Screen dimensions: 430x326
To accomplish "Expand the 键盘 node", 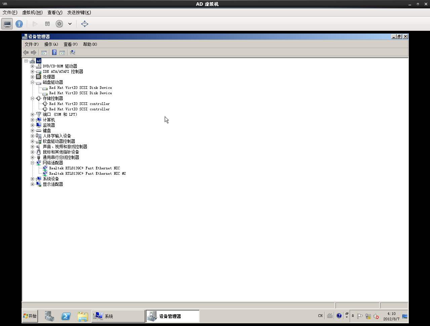I will [x=32, y=130].
